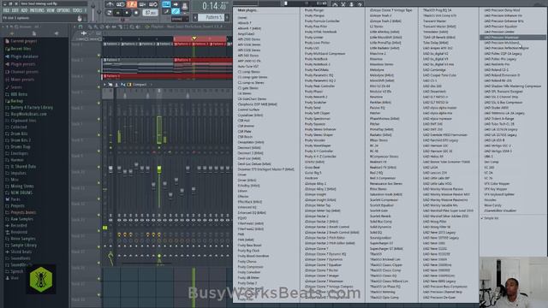This screenshot has height=308, width=548.
Task: Choose UAD Studer A800 plugin
Action: point(497,108)
